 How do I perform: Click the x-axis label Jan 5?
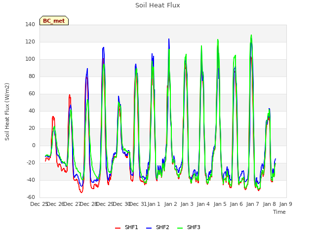click(x=220, y=204)
